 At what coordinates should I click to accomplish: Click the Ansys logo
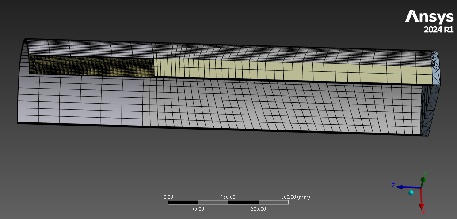(429, 17)
